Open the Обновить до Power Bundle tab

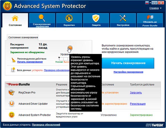(150, 20)
